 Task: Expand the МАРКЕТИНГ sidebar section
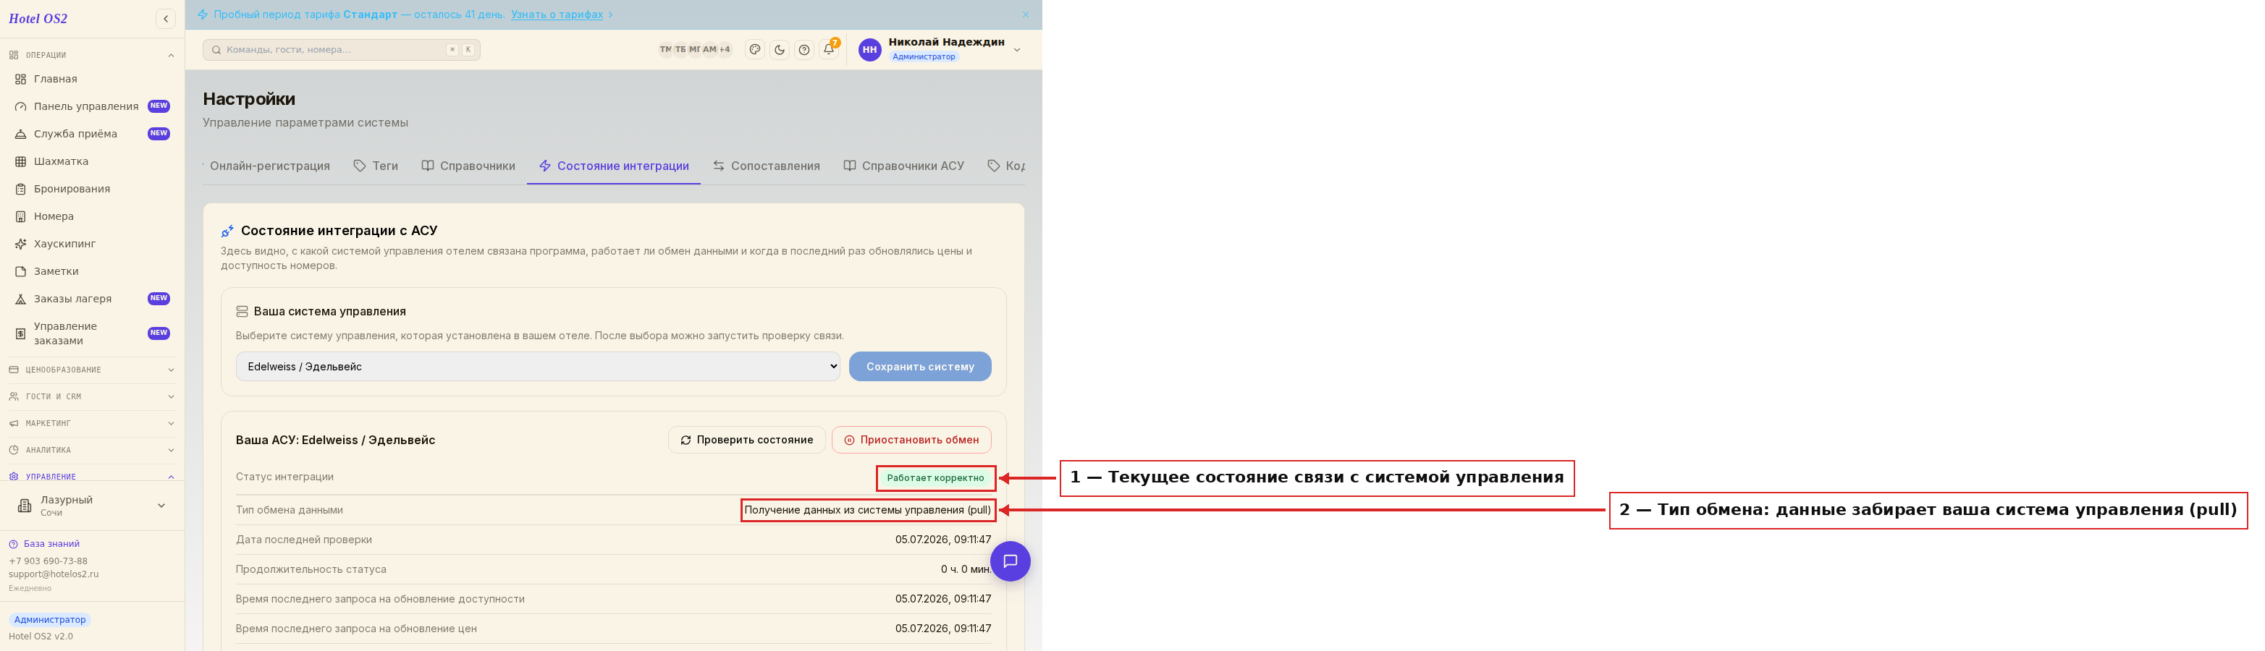click(93, 423)
